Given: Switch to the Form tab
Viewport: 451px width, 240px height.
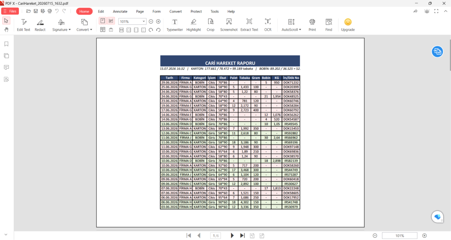Looking at the screenshot, I should (156, 11).
